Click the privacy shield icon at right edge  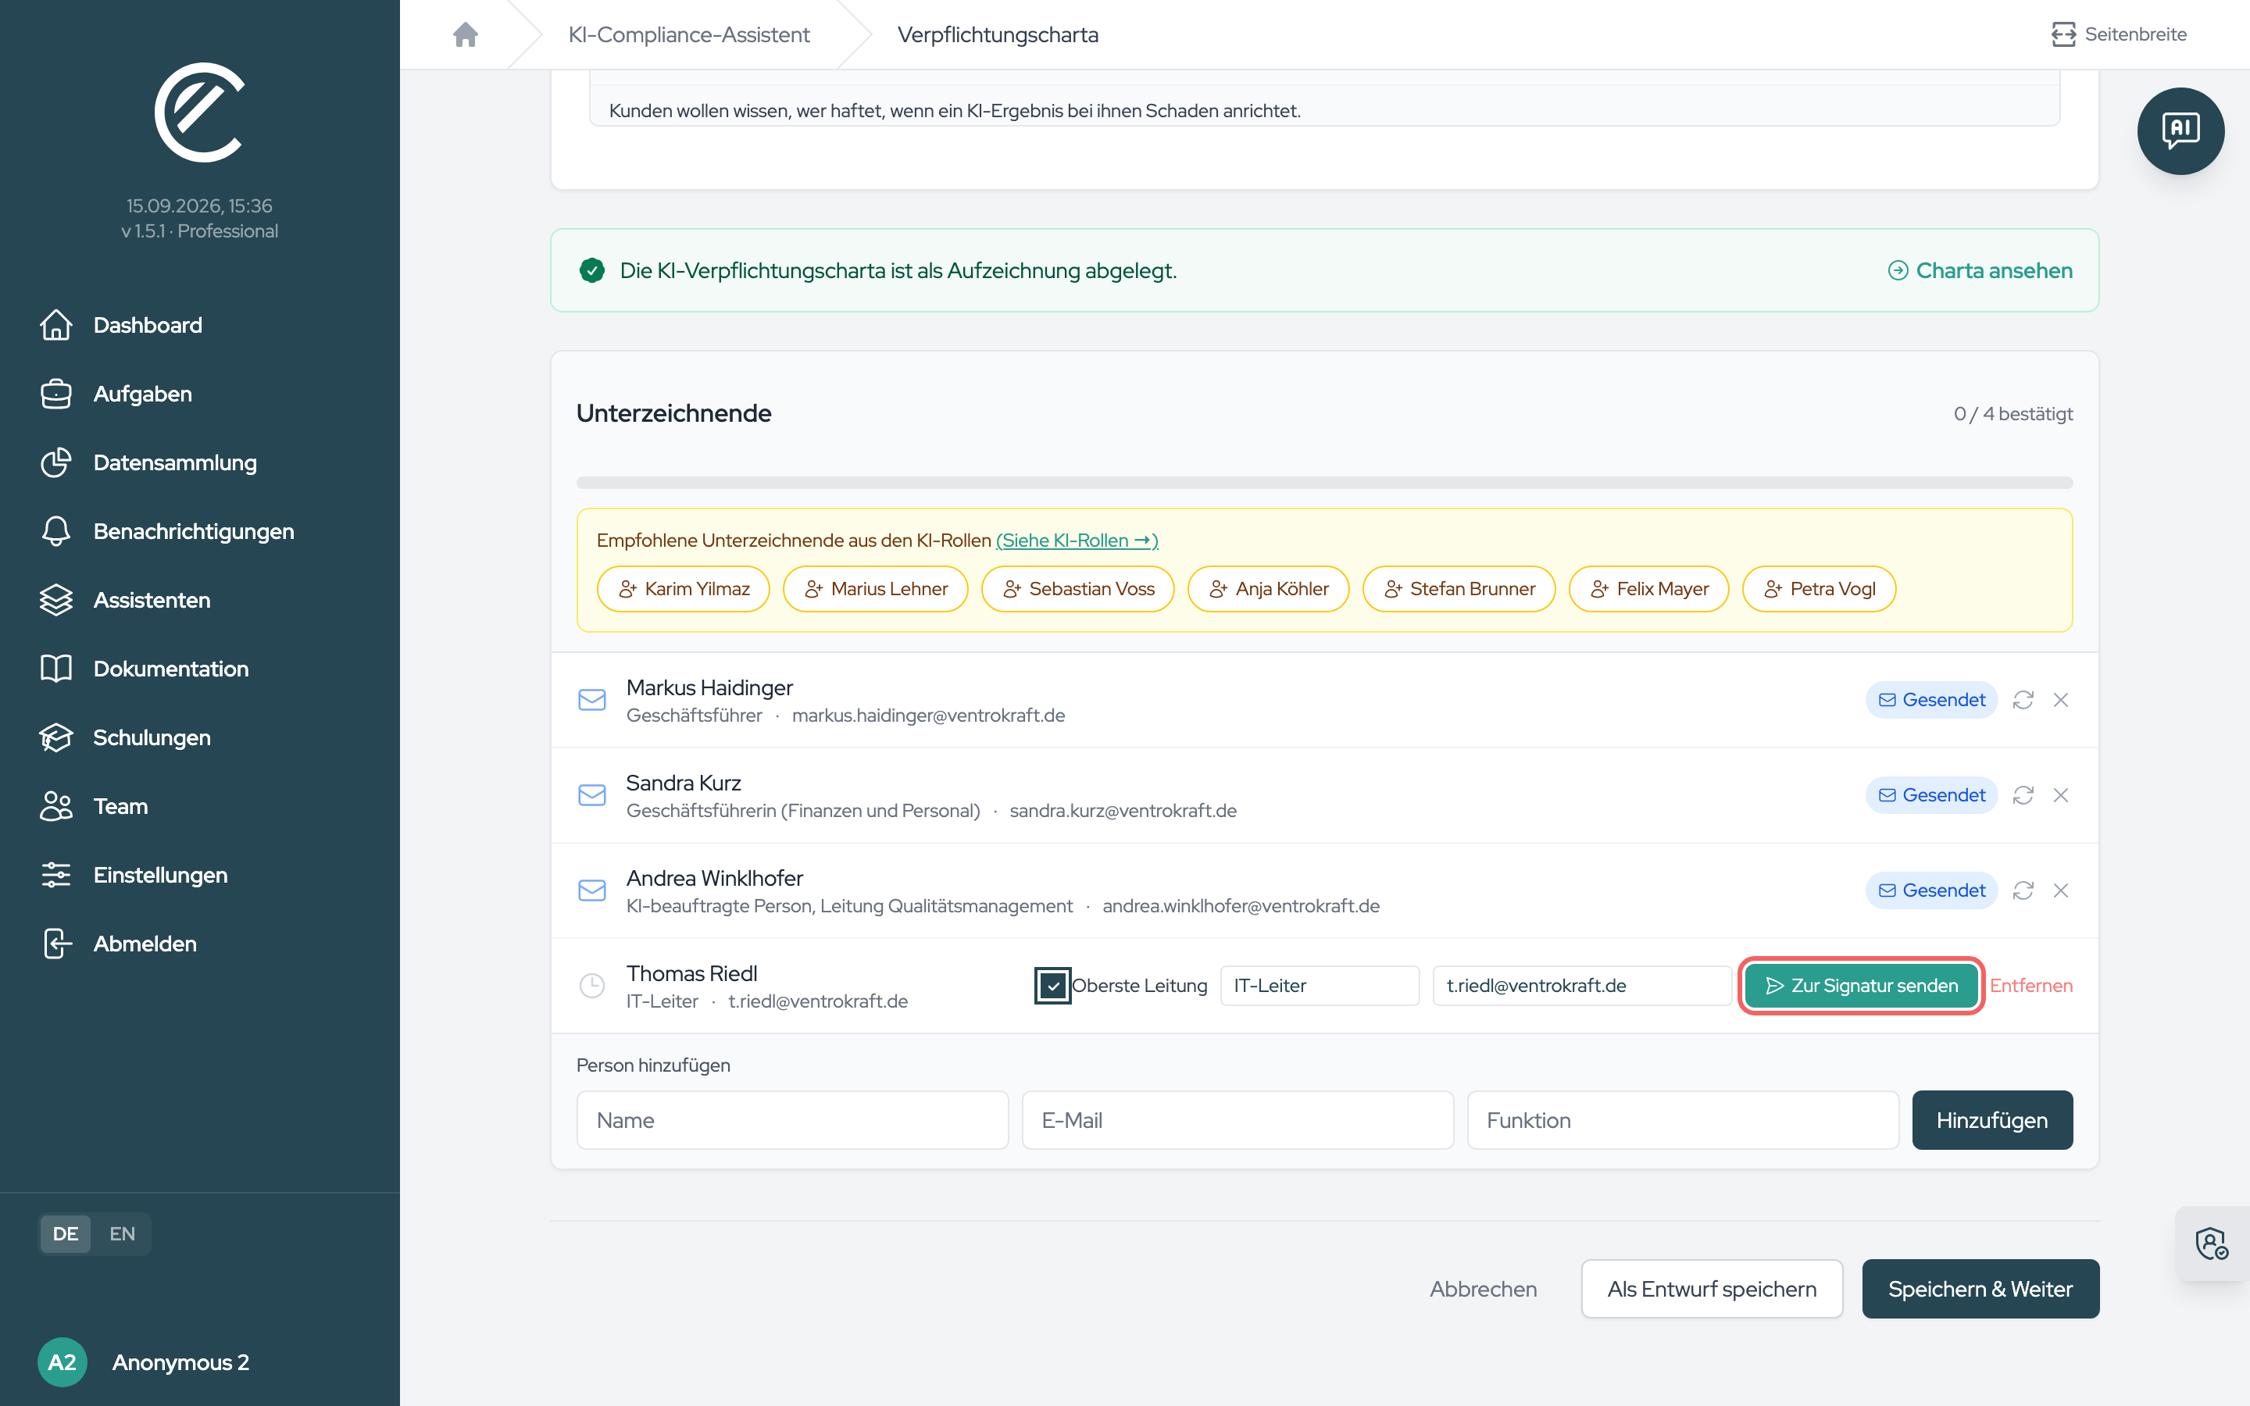[x=2211, y=1244]
